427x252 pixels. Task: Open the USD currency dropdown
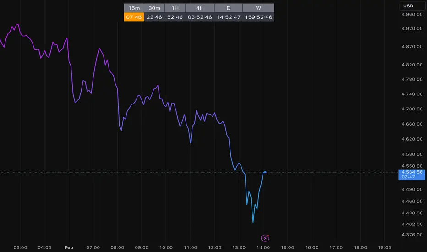click(x=408, y=6)
